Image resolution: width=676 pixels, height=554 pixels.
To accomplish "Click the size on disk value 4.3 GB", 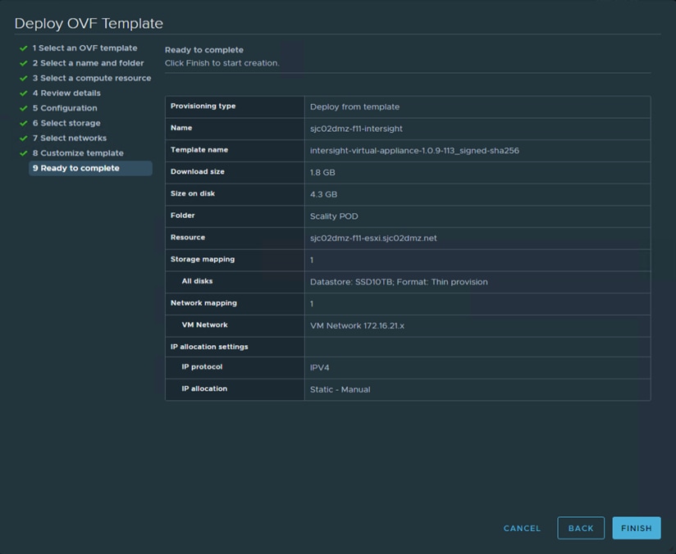I will 323,195.
